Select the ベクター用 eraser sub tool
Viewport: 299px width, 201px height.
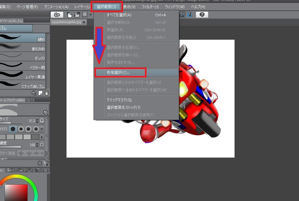pos(23,66)
